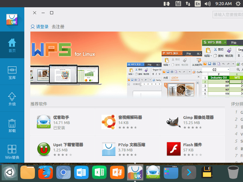Open the network up-down arrows indicator
243x182 pixels.
(188, 4)
